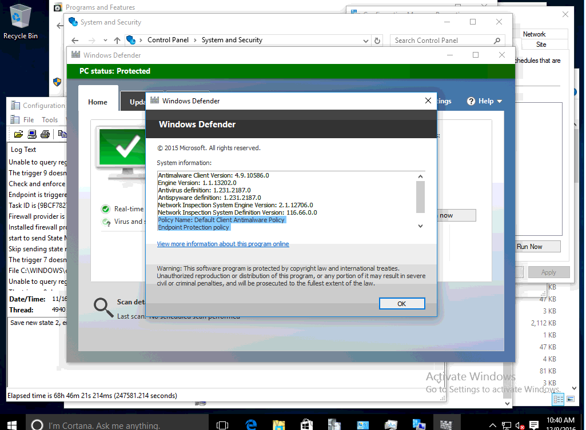This screenshot has width=586, height=430.
Task: Click the large icons view button in file list
Action: tap(571, 399)
